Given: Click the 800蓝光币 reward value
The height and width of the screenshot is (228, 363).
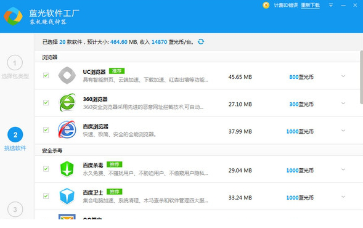Looking at the screenshot, I should click(301, 77).
